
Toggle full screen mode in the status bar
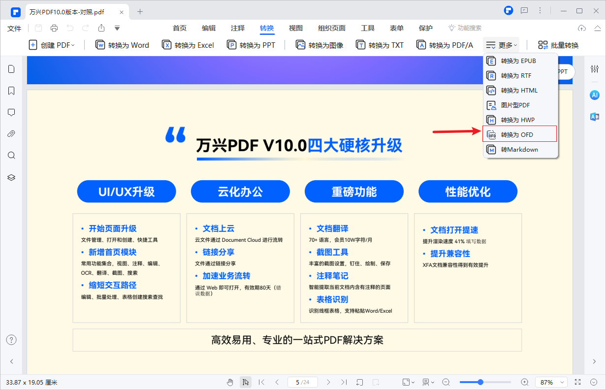click(577, 382)
